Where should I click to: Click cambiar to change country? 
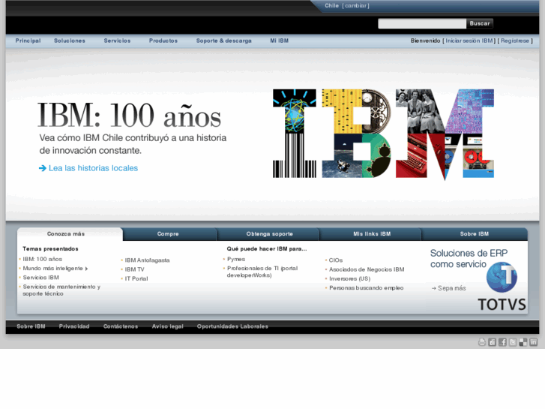click(x=355, y=5)
